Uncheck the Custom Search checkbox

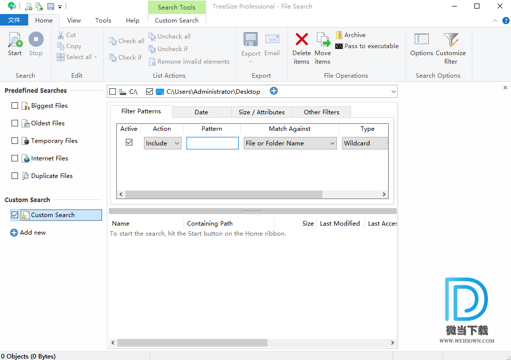point(15,215)
